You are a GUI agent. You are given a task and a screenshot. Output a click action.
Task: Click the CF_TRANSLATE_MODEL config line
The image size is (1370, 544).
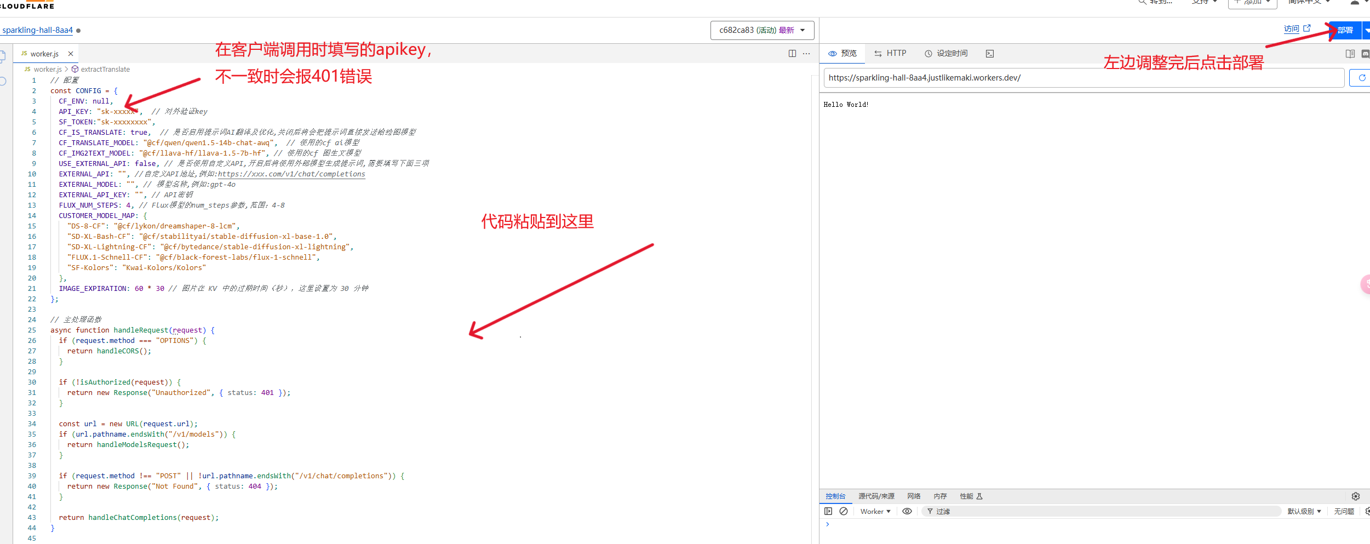pos(209,143)
